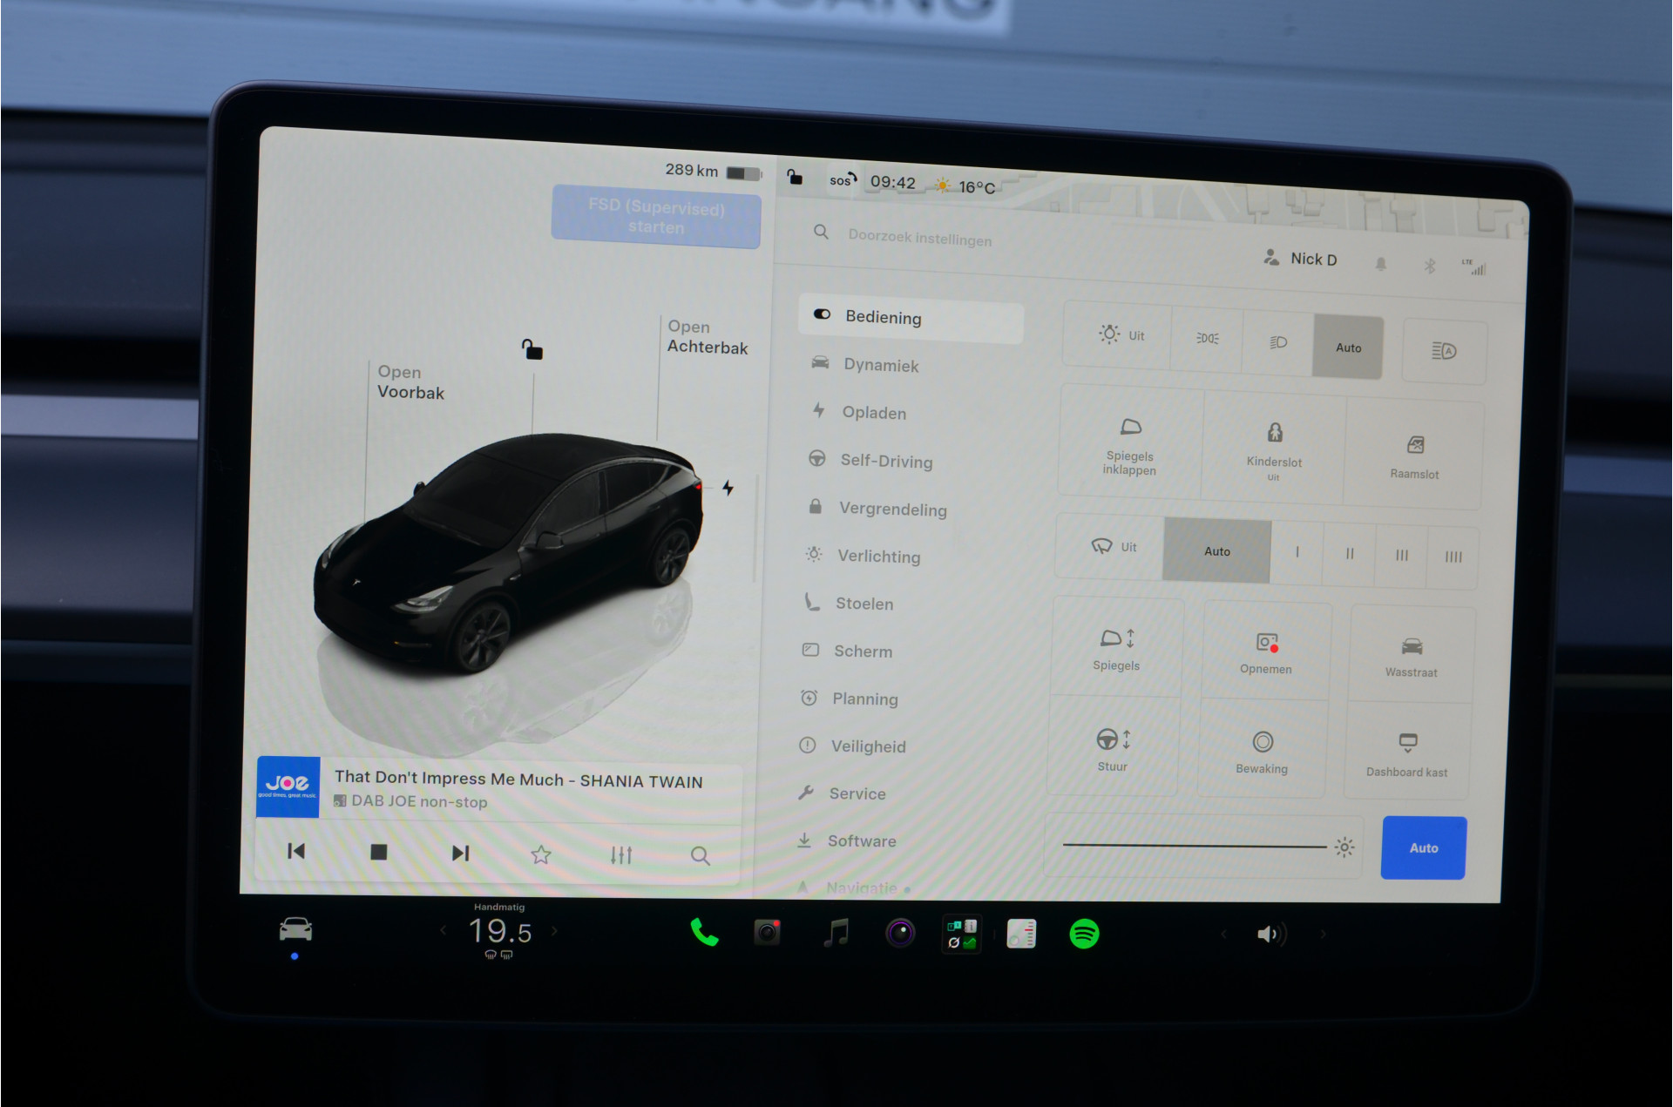1673x1107 pixels.
Task: Open the phone app in the dock
Action: [704, 933]
